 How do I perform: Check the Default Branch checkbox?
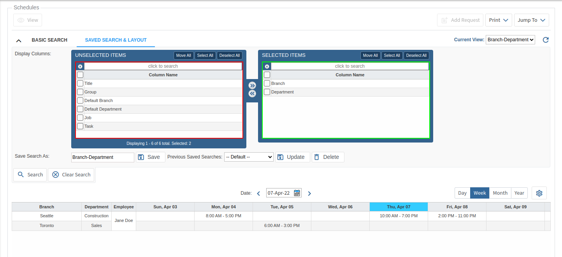(x=80, y=100)
